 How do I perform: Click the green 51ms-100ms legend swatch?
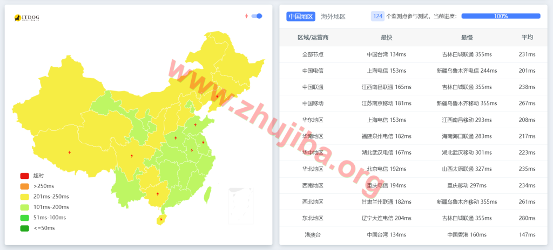24,218
